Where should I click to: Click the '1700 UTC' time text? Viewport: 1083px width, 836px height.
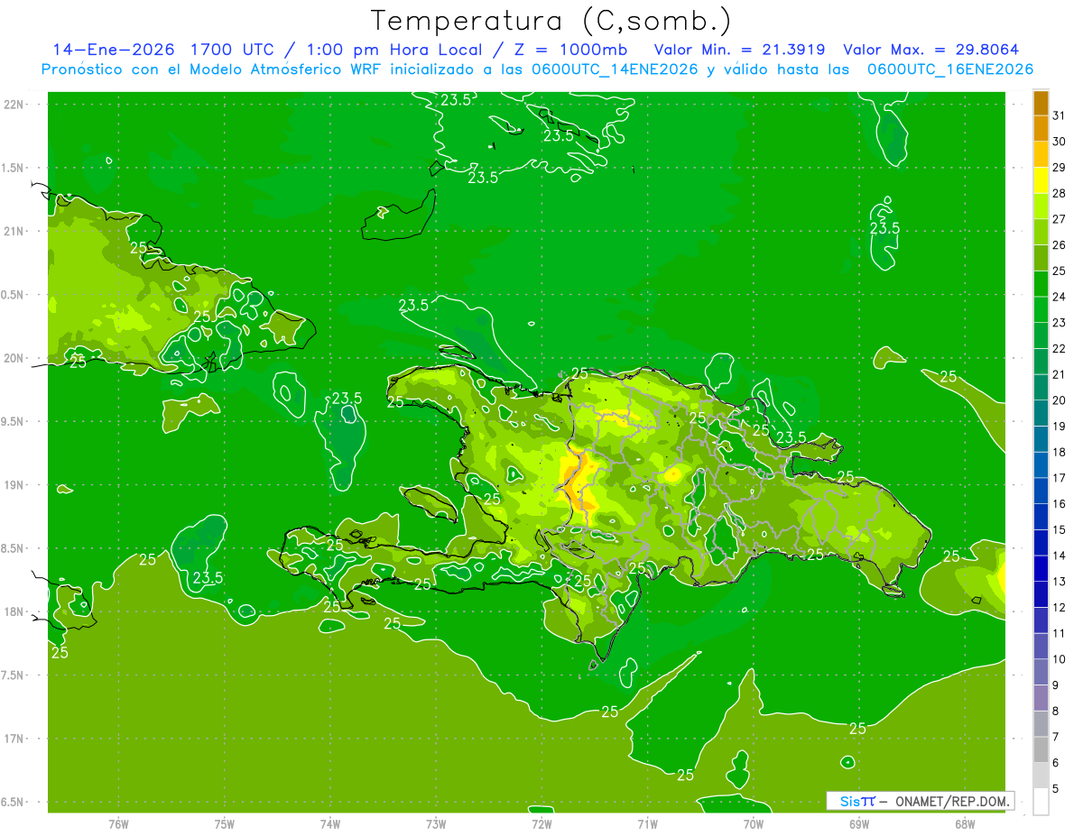tap(232, 50)
